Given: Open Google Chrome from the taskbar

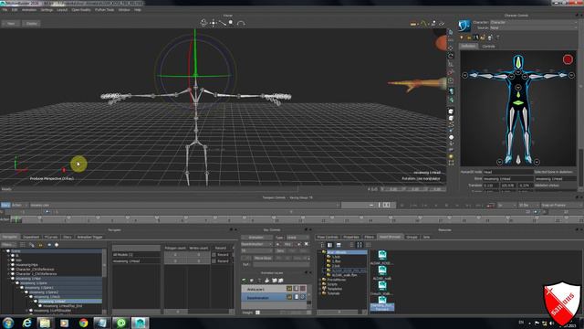Looking at the screenshot, I should click(83, 323).
